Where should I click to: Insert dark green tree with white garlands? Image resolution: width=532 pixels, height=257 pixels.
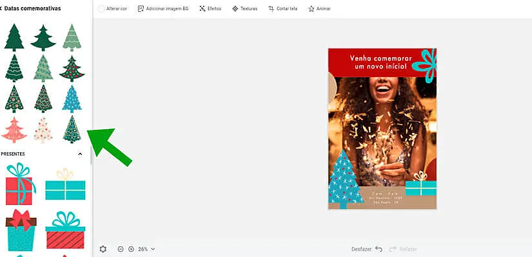14,68
